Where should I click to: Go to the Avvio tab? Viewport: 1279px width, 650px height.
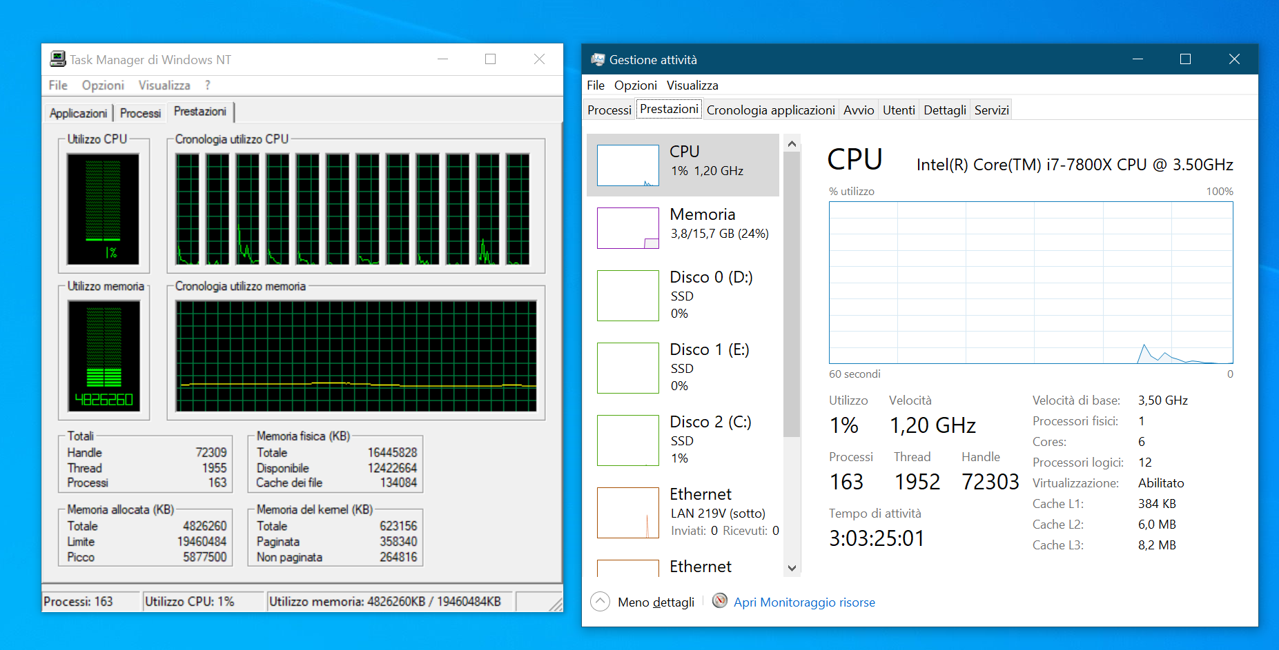[x=859, y=110]
